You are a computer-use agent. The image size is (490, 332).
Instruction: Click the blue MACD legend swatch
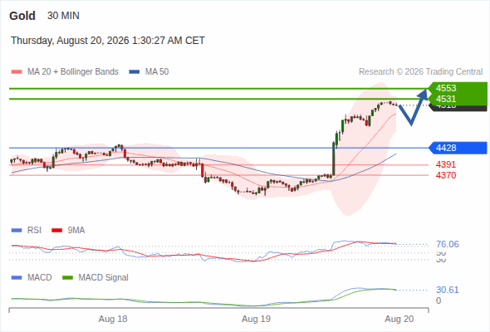(17, 278)
